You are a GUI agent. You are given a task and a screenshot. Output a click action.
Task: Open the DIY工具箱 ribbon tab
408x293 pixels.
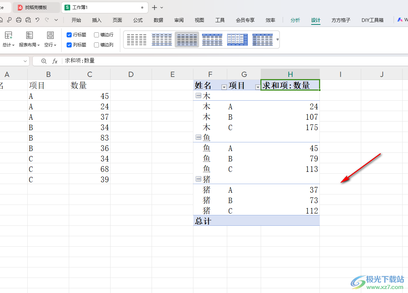pyautogui.click(x=373, y=20)
